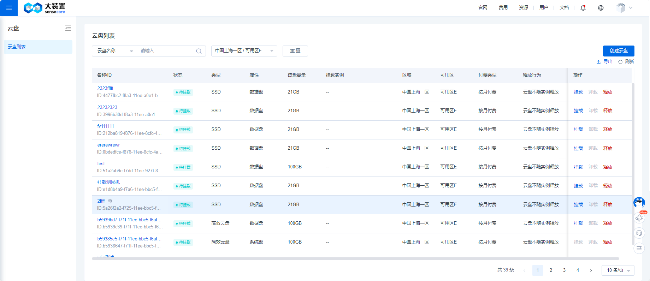Click the search magnifier icon in filter box

tap(199, 51)
